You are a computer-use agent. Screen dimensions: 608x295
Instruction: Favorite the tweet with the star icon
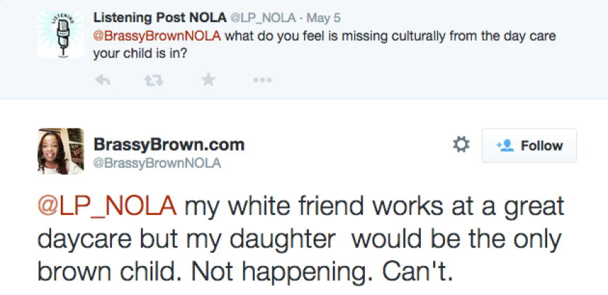(208, 80)
